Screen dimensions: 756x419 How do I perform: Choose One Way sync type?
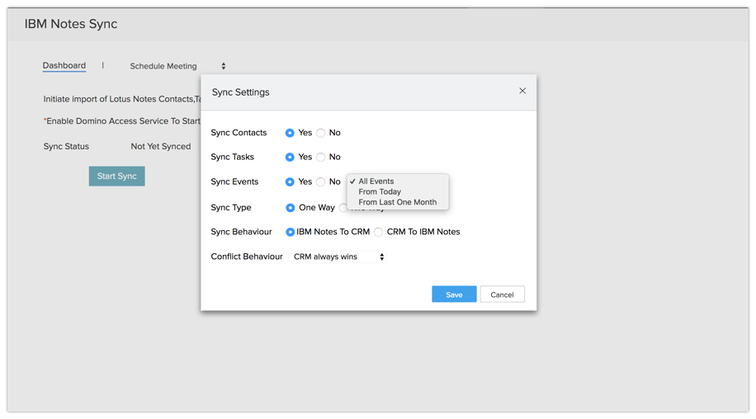(291, 208)
